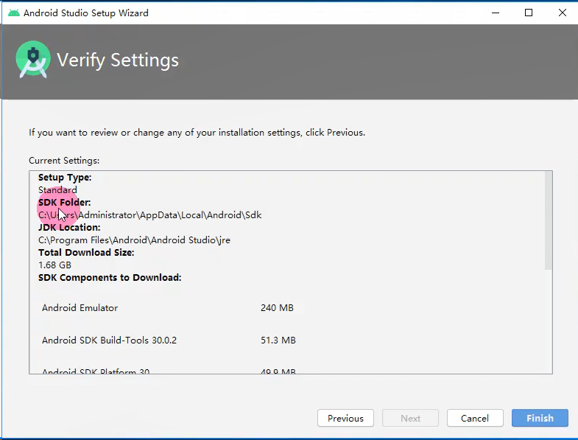Image resolution: width=578 pixels, height=440 pixels.
Task: Minimize the Setup Wizard window
Action: coord(496,13)
